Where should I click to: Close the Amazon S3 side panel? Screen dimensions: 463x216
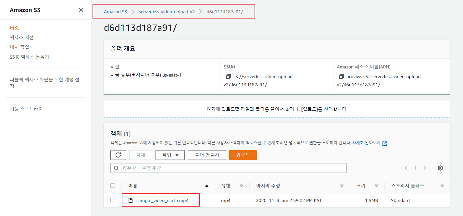(81, 10)
